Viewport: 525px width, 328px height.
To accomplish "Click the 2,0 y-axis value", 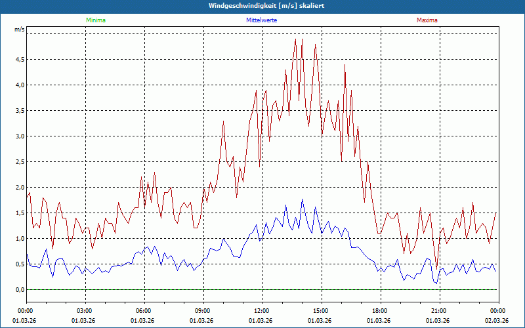I will click(x=20, y=188).
